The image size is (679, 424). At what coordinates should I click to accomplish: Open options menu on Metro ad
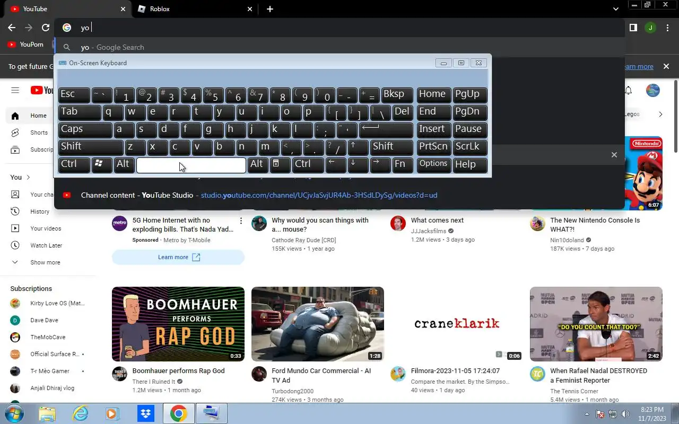[241, 220]
